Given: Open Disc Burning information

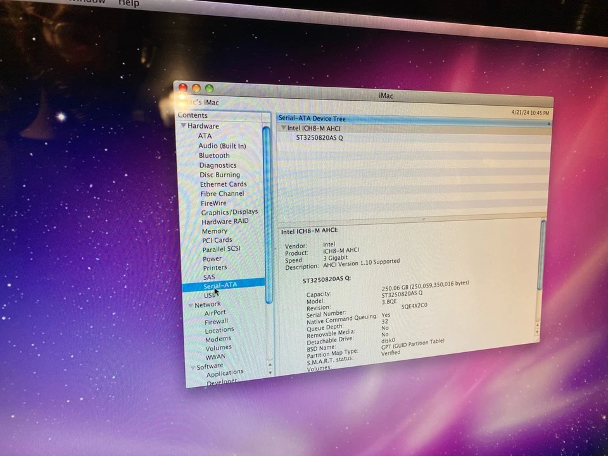Looking at the screenshot, I should (220, 174).
